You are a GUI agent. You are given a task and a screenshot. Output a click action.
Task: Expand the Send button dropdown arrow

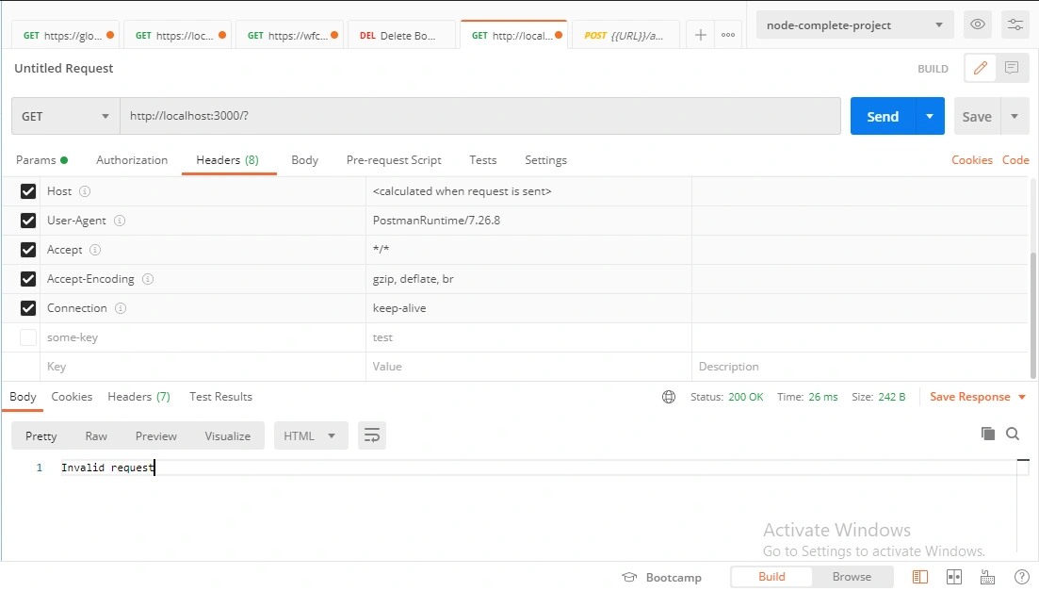click(x=930, y=116)
